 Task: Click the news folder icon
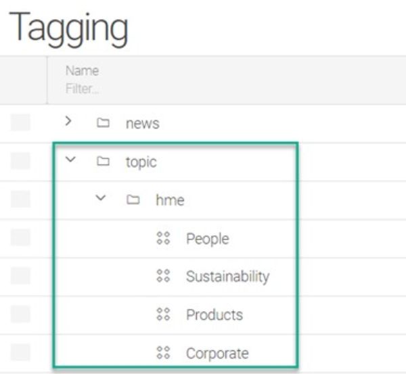(103, 122)
